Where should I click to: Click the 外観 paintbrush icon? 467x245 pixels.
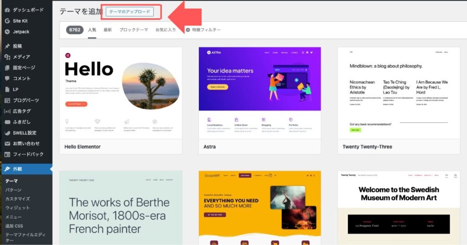tap(7, 169)
